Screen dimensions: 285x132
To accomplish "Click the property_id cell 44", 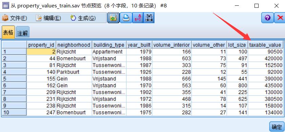I will click(41, 58).
